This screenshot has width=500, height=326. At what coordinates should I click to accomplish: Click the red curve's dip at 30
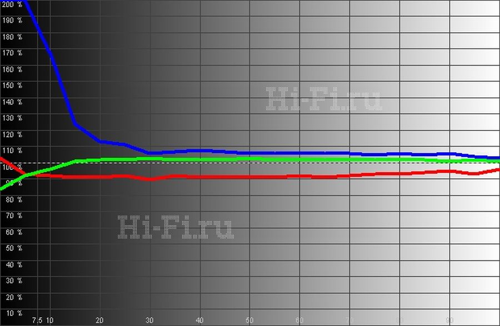149,179
